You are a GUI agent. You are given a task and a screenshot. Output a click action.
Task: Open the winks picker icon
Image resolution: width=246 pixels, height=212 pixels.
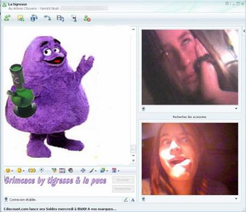19,170
